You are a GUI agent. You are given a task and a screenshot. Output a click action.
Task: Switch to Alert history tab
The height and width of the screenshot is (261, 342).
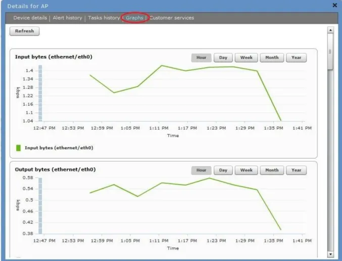(67, 18)
